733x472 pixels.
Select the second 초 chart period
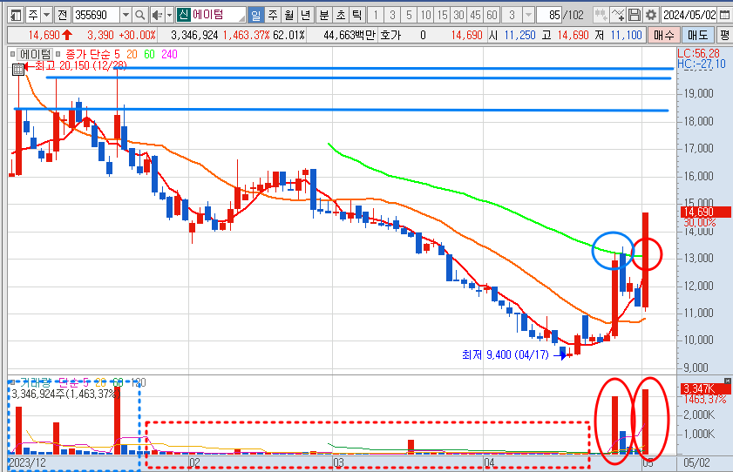(x=340, y=16)
